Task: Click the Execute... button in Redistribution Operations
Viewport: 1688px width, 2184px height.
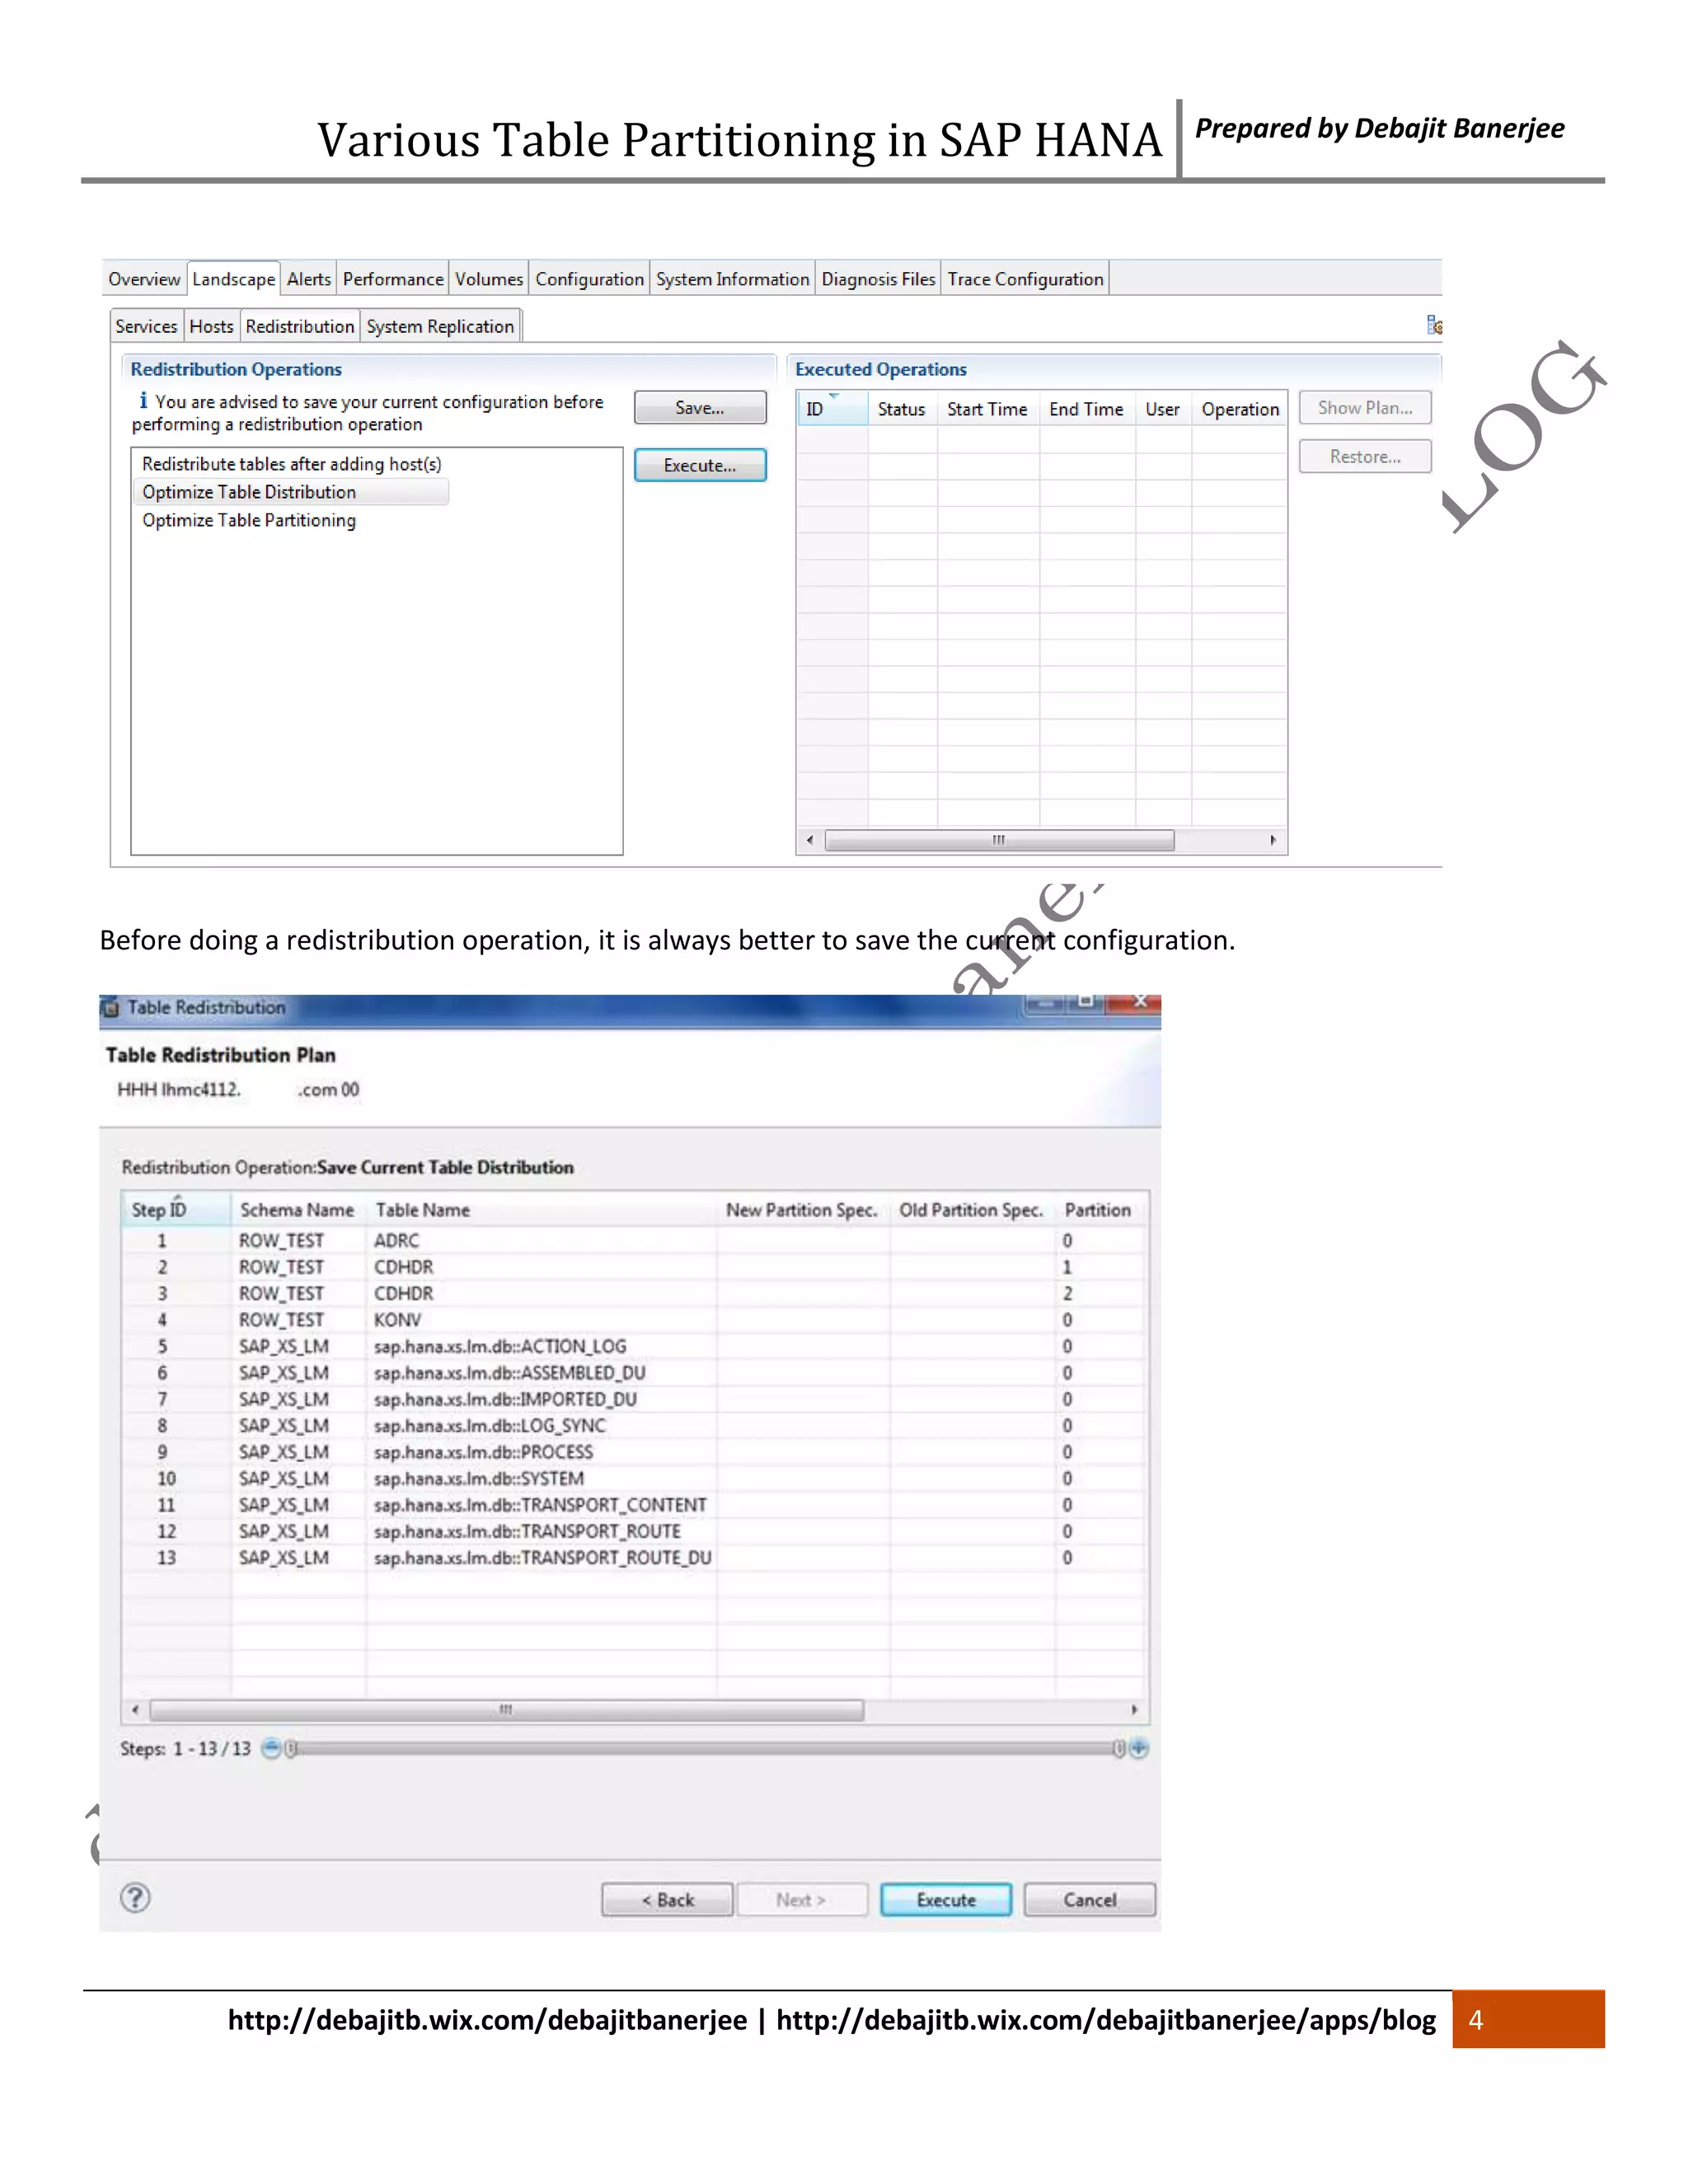Action: click(x=700, y=465)
